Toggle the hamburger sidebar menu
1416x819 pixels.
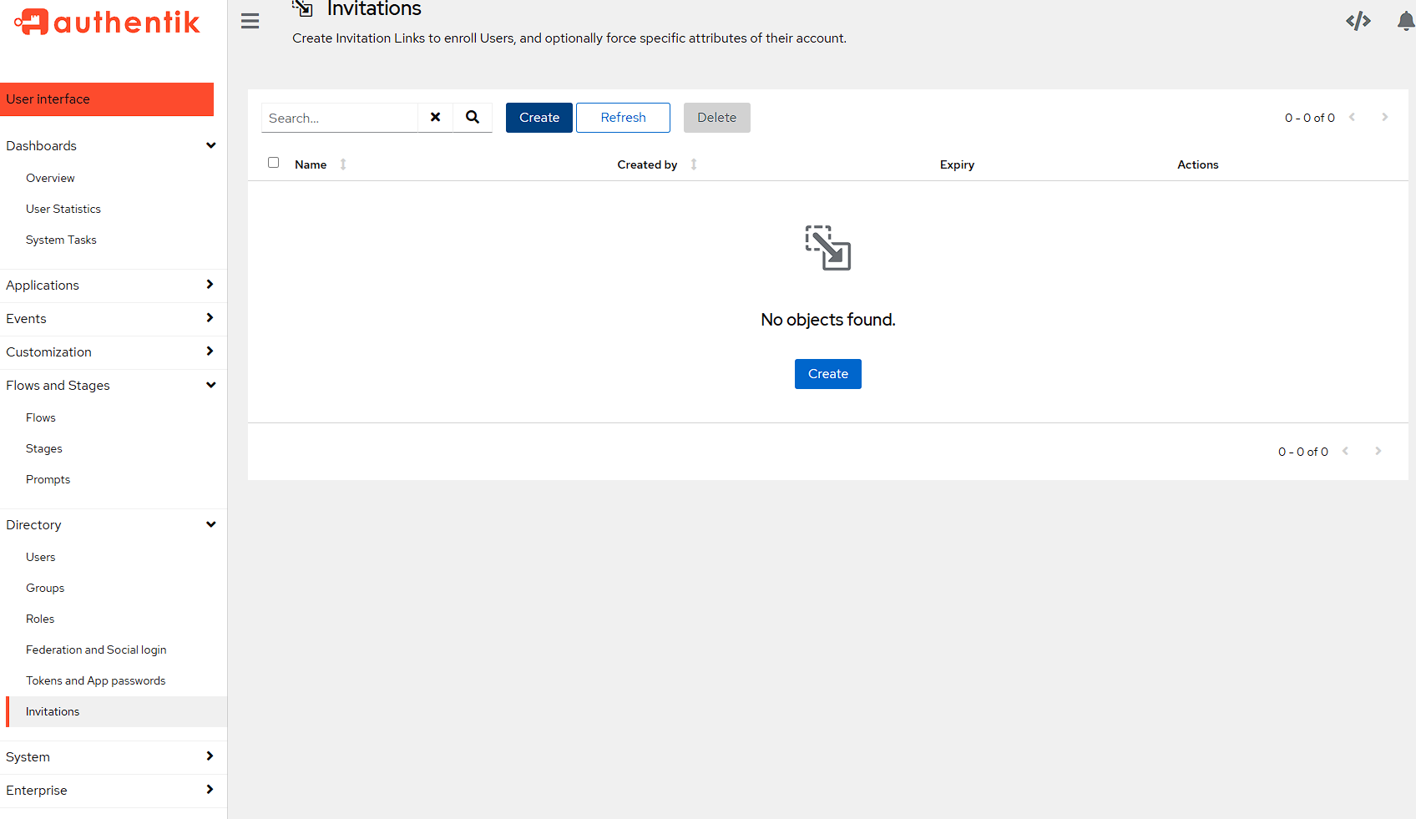click(250, 21)
